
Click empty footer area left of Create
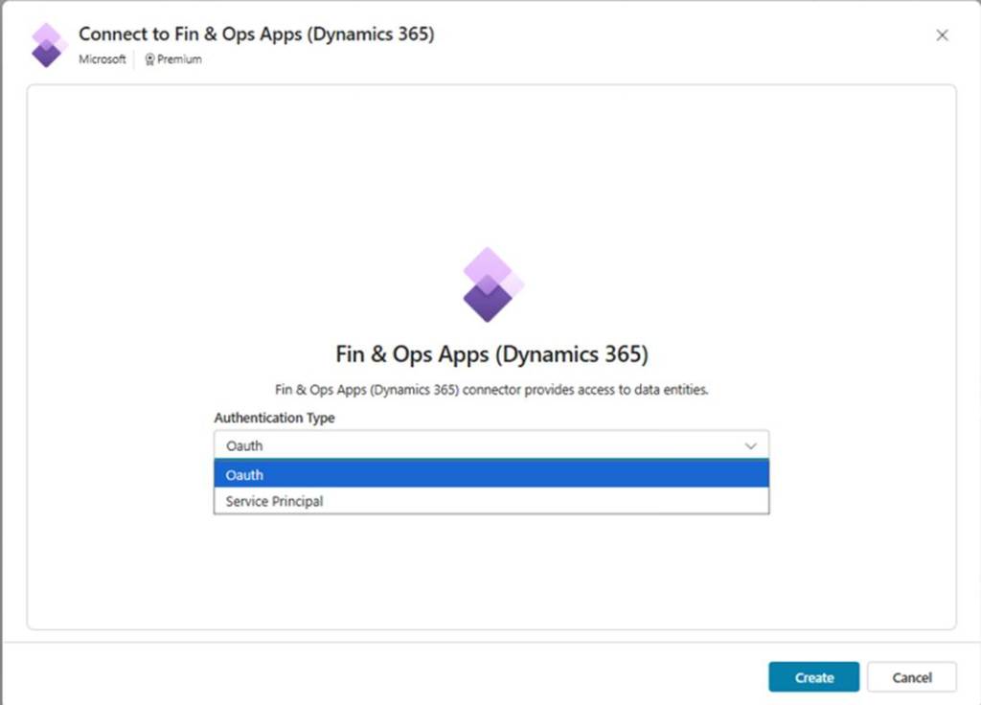383,676
